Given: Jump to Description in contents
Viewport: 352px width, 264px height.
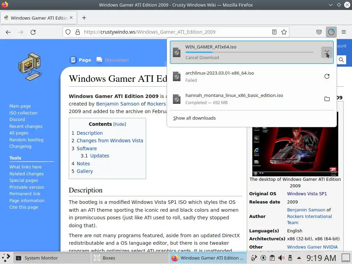Looking at the screenshot, I should [x=90, y=133].
